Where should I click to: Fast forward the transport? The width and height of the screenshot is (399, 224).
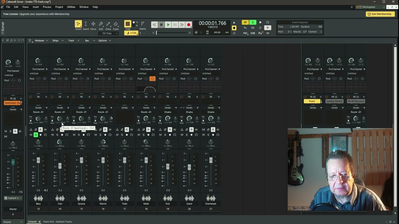coord(182,25)
